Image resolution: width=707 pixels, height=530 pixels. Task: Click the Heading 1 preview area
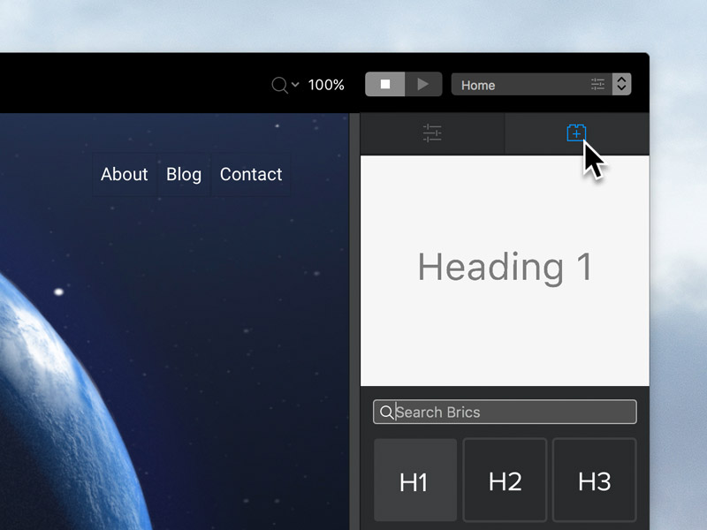505,270
